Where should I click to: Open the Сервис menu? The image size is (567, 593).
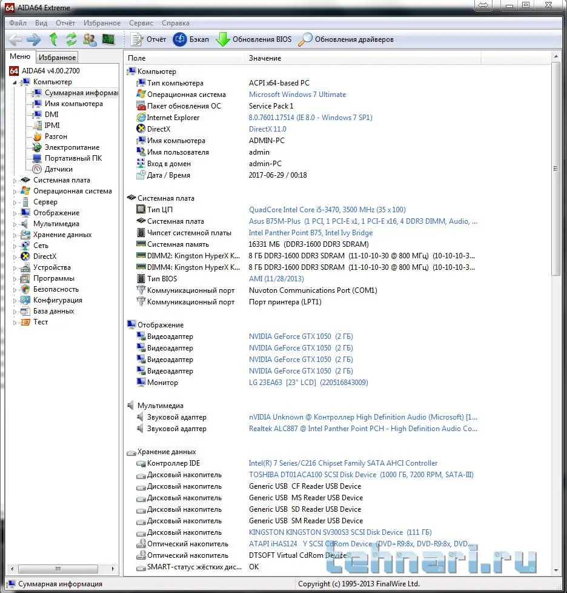tap(141, 23)
